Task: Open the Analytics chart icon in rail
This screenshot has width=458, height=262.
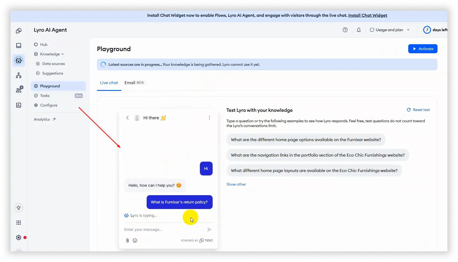Action: point(19,105)
